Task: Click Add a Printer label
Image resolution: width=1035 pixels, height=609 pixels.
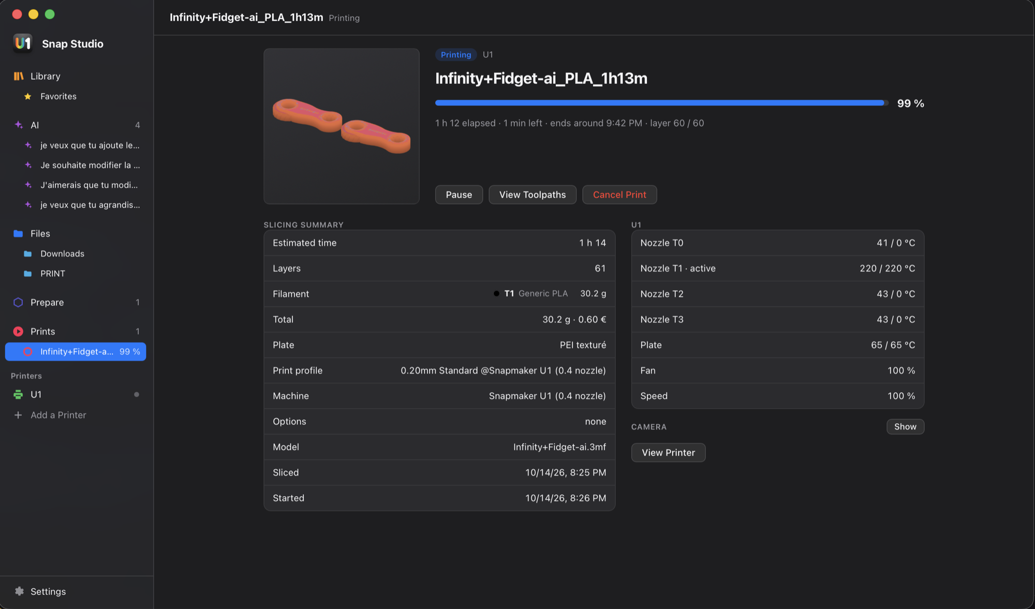Action: pos(58,415)
